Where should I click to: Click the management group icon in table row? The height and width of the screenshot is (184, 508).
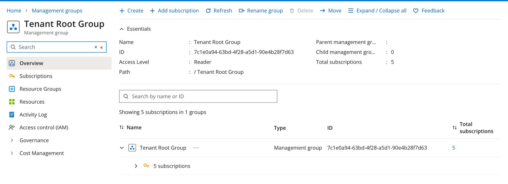click(132, 148)
